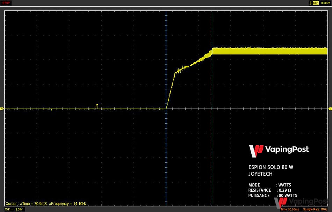Select the solid blue vertical cursor line
Viewport: 332px width, 212px height.
166,108
